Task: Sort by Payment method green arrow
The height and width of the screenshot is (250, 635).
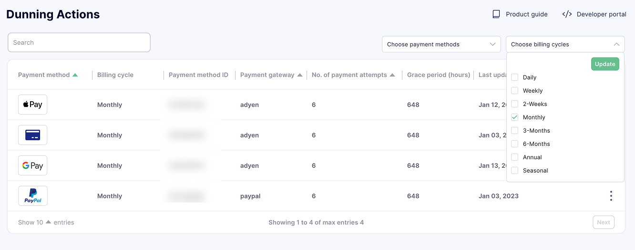Action: coord(75,75)
